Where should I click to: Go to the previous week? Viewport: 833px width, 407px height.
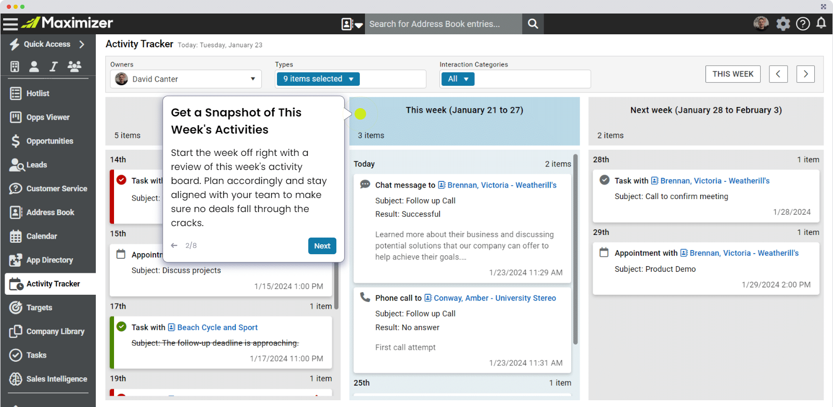pos(778,74)
